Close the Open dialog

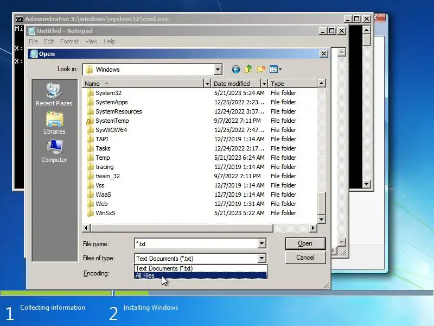[323, 53]
